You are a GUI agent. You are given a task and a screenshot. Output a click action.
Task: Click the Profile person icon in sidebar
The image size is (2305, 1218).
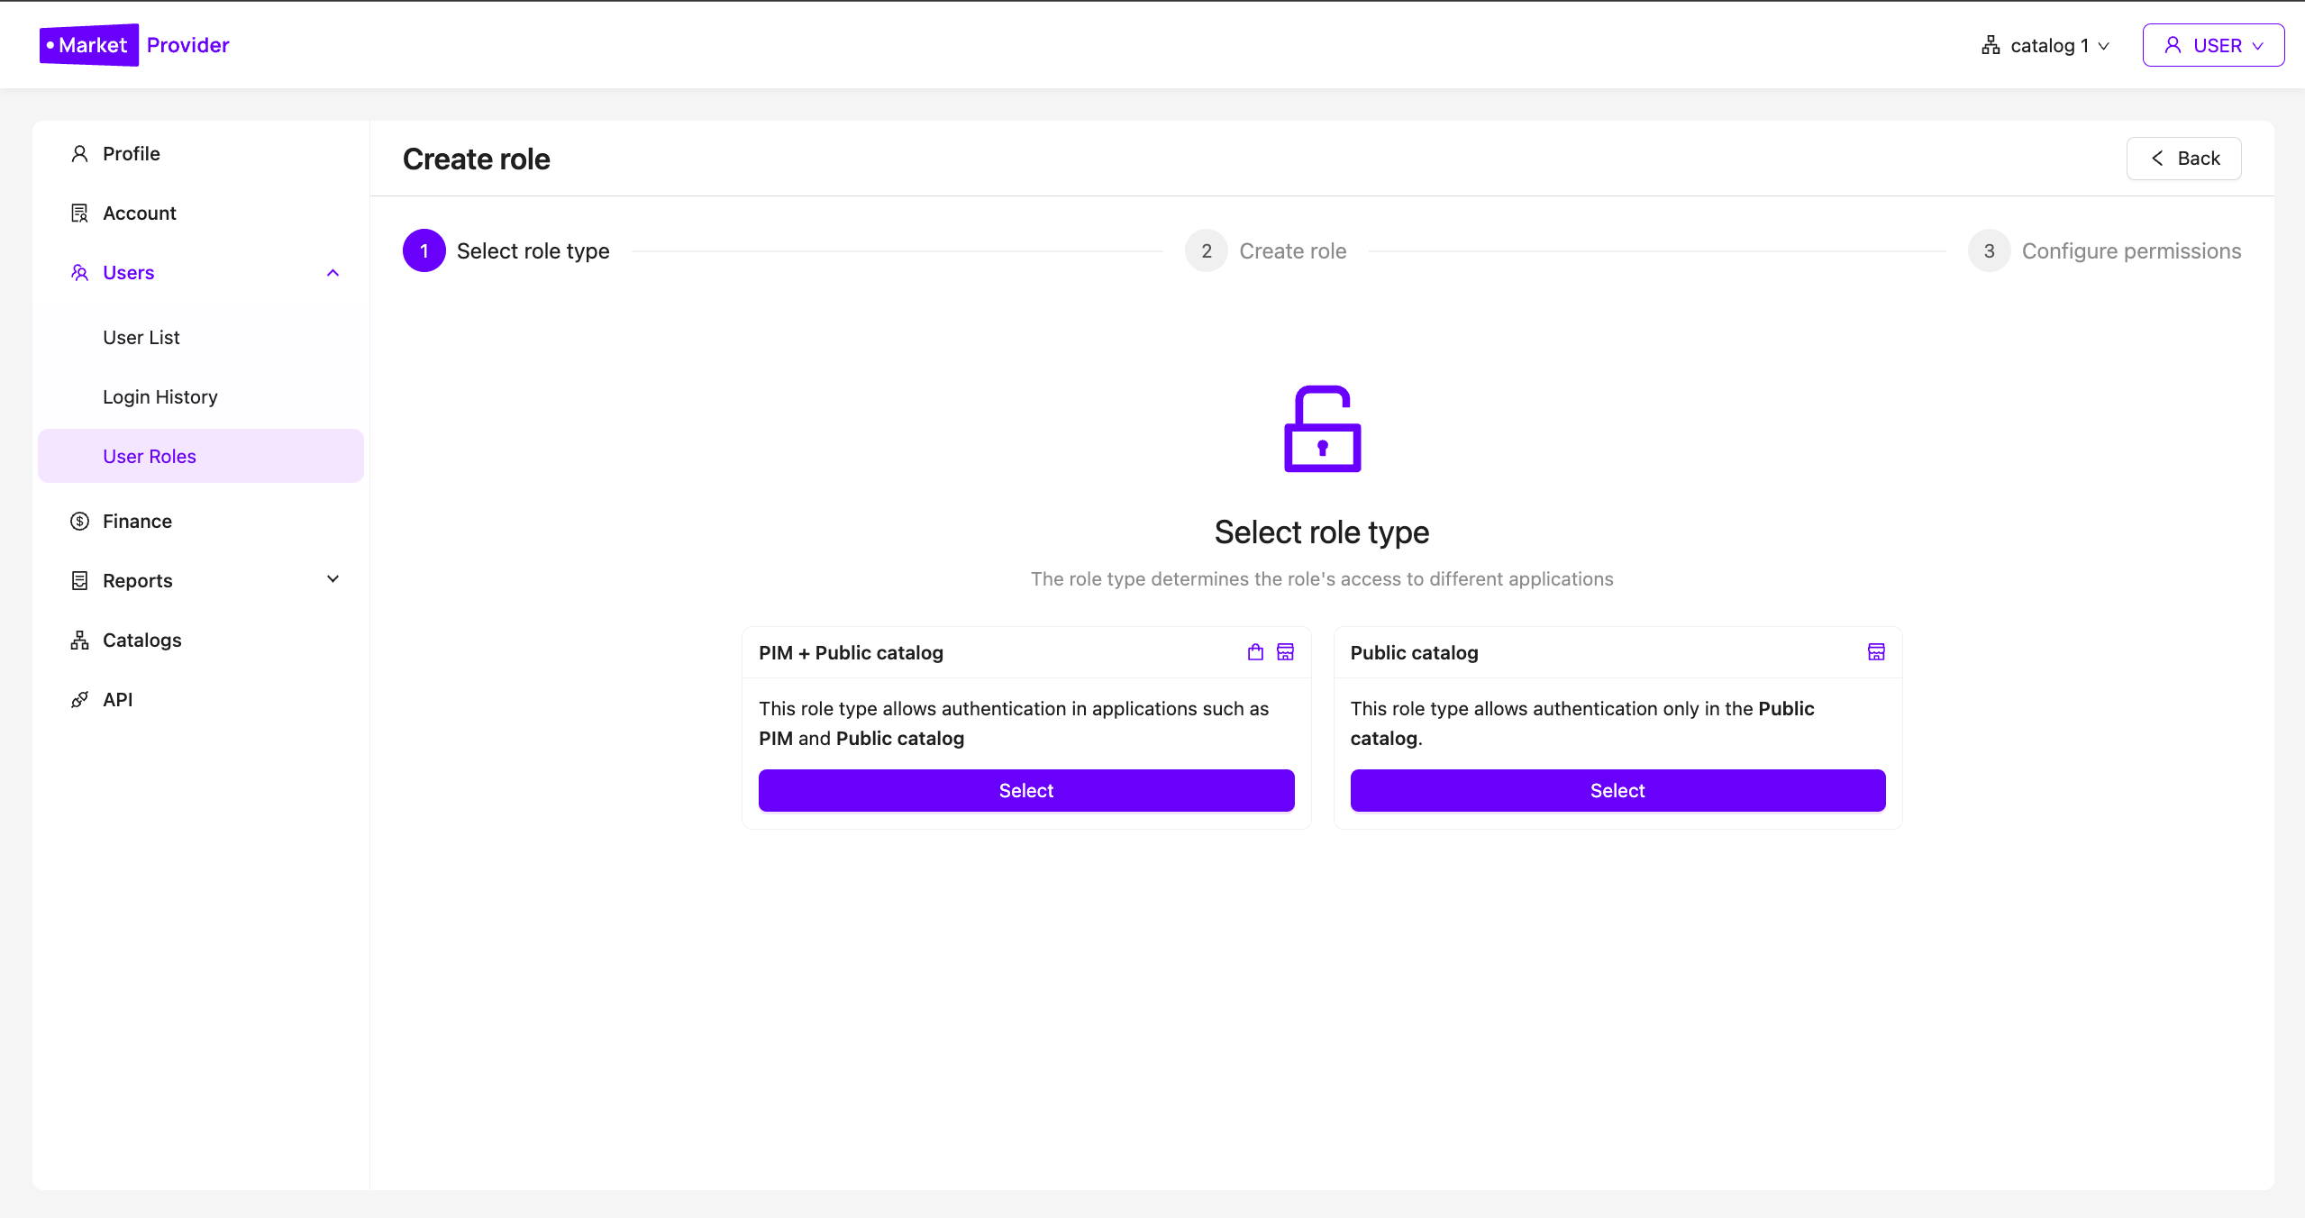[79, 154]
